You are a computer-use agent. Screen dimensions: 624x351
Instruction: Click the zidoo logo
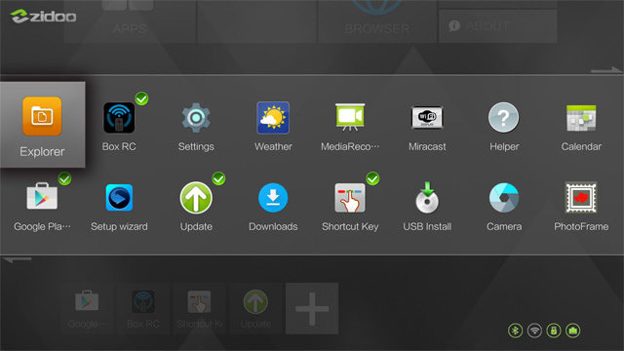(43, 17)
